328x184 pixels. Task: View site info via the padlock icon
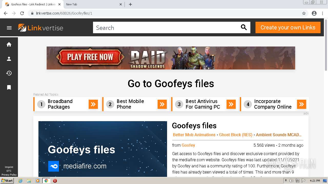[x=32, y=13]
